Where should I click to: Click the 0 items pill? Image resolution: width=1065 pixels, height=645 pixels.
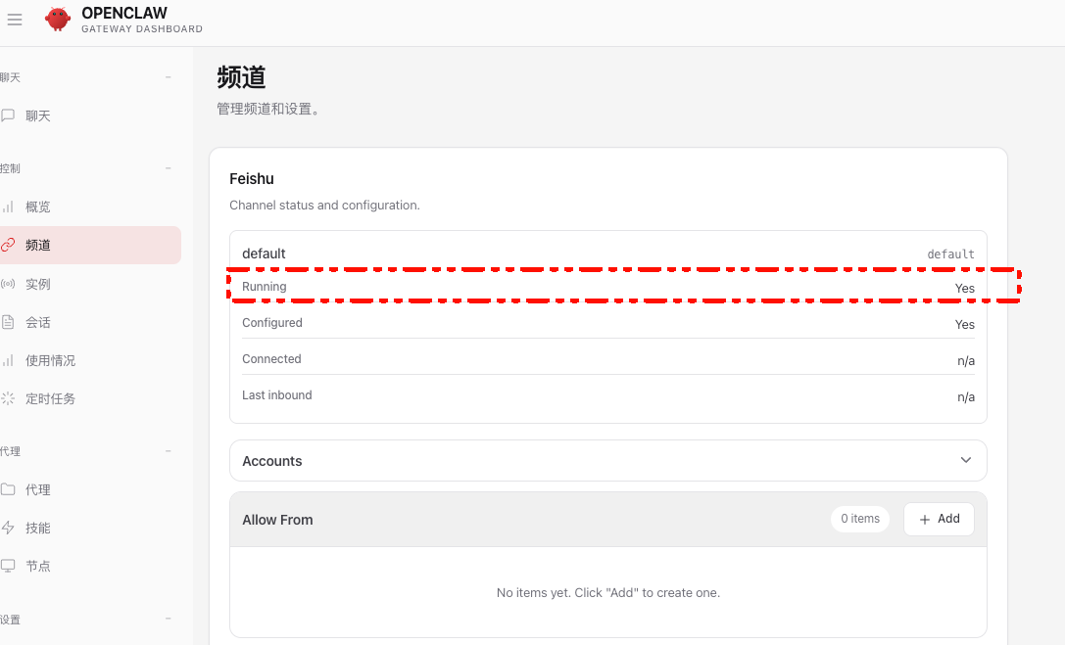click(859, 519)
